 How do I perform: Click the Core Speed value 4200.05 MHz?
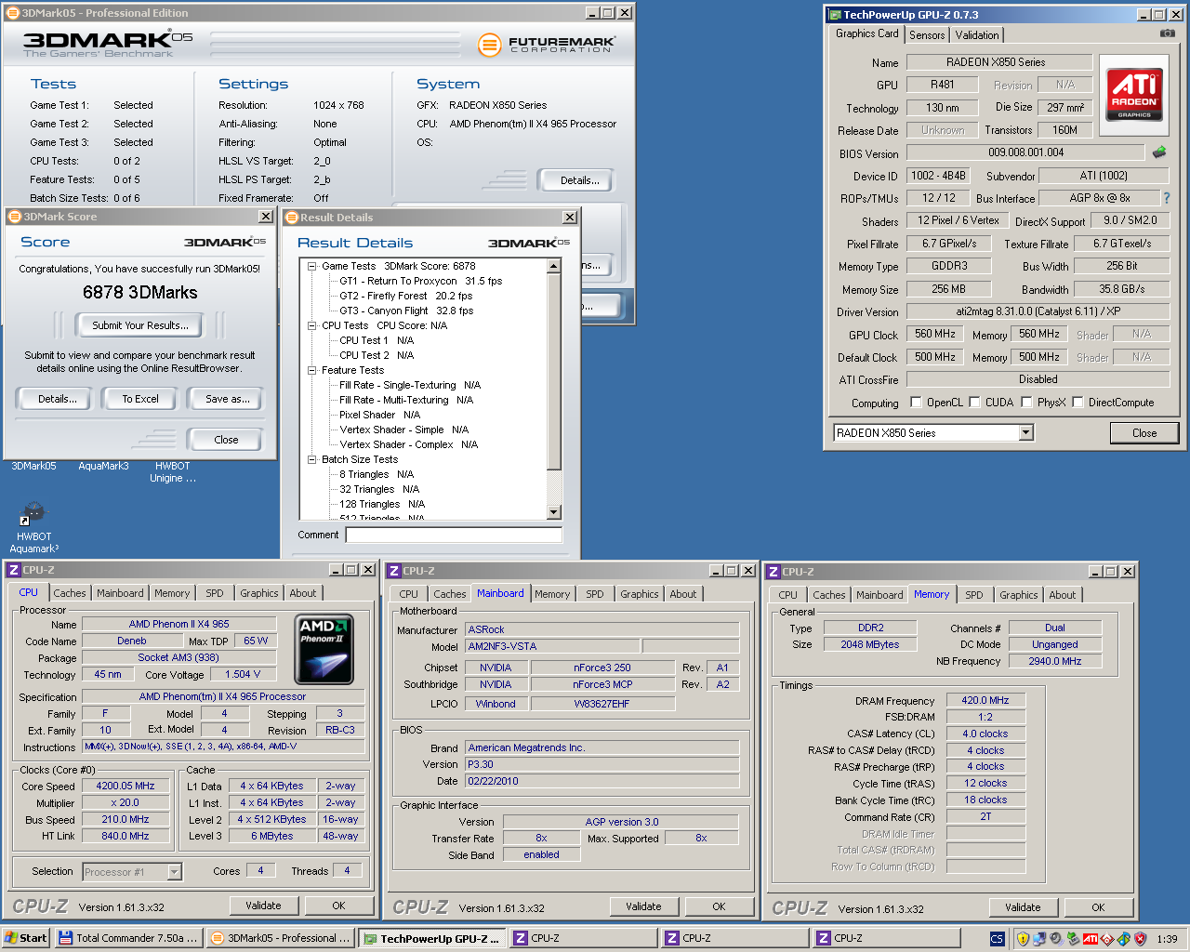click(x=126, y=786)
